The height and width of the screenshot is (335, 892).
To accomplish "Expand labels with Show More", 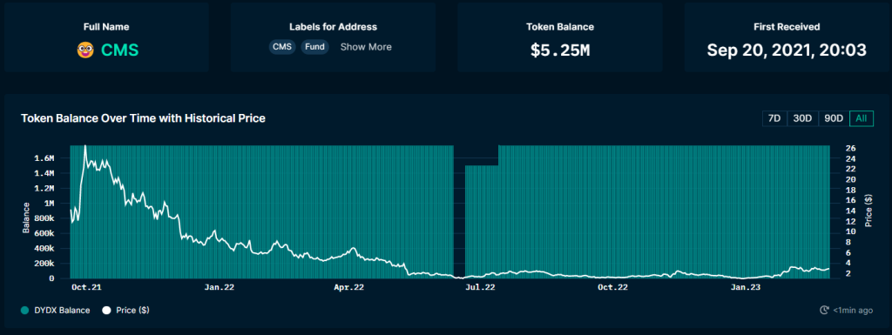I will point(366,47).
